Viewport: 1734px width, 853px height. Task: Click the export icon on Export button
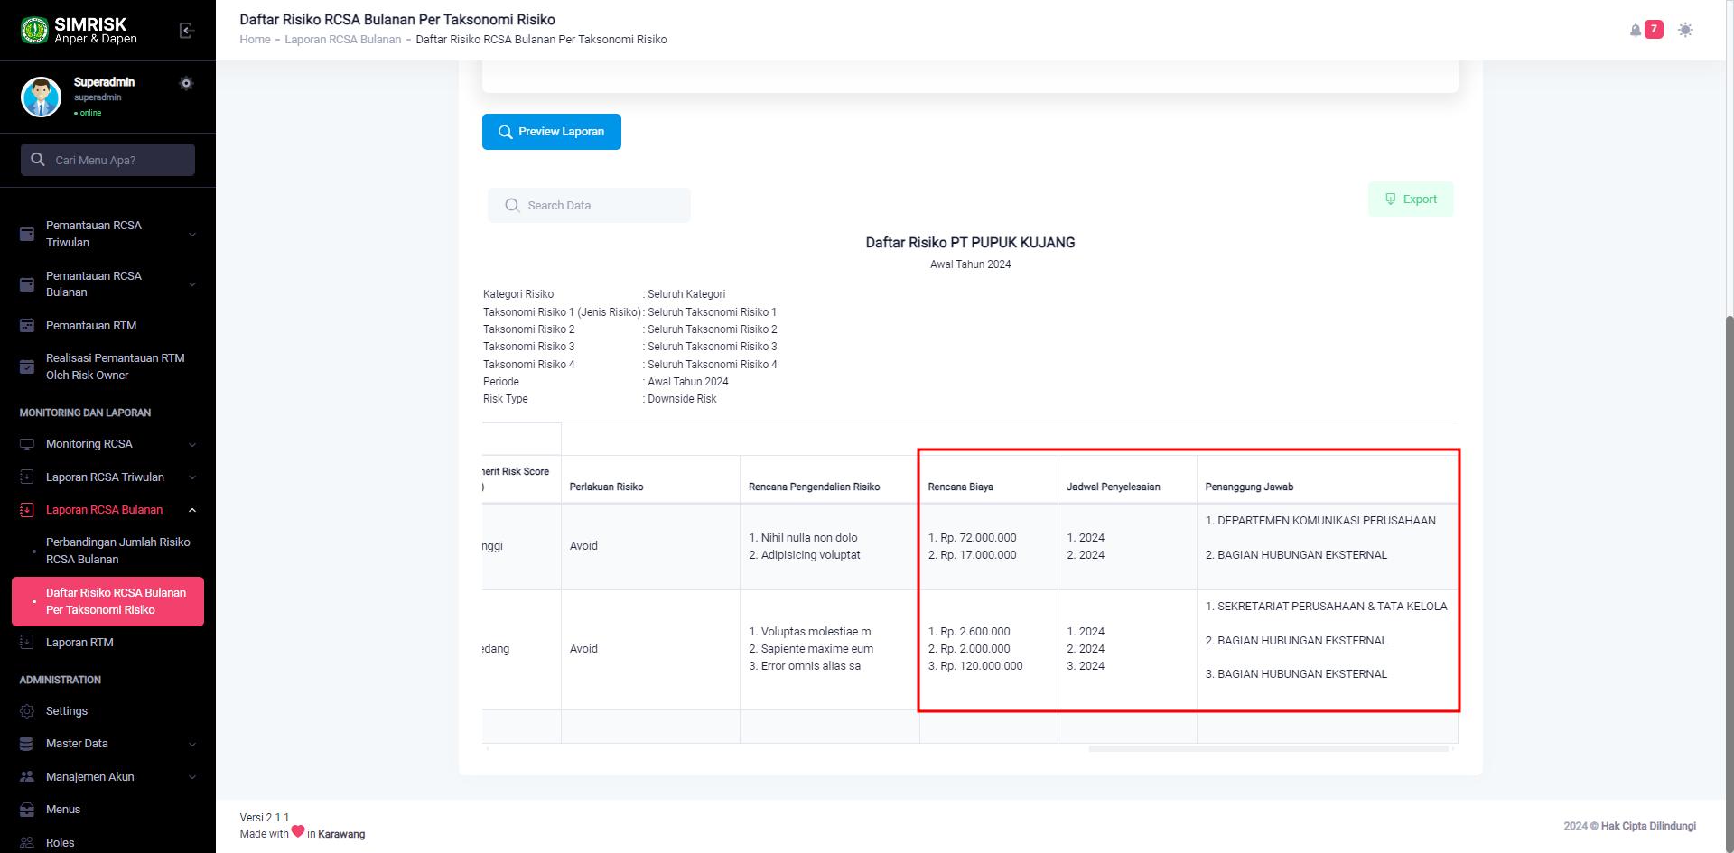[x=1391, y=199]
